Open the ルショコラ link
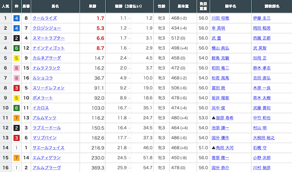The height and width of the screenshot is (172, 292). click(42, 78)
